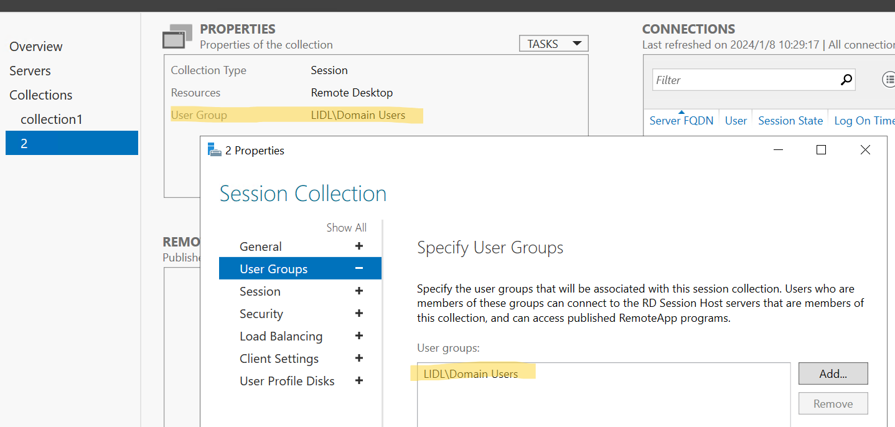Open the Client Settings section
The width and height of the screenshot is (895, 427).
tap(279, 359)
